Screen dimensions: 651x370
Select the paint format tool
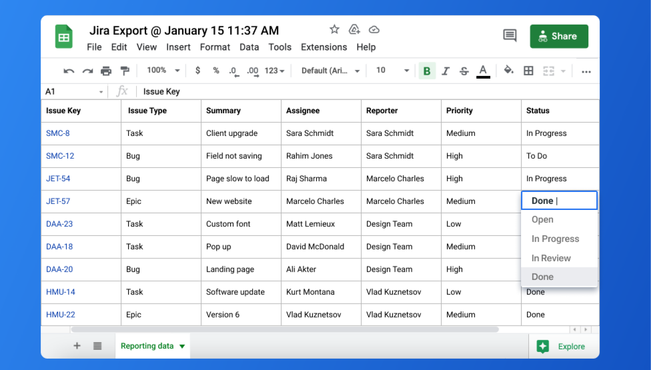point(125,71)
